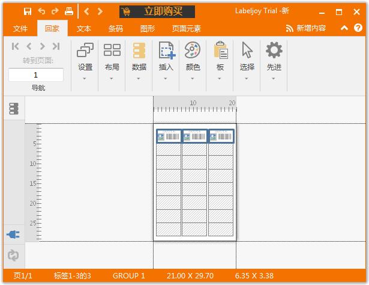The height and width of the screenshot is (285, 369).
Task: Click the 新增内容 news feed link
Action: coord(305,28)
